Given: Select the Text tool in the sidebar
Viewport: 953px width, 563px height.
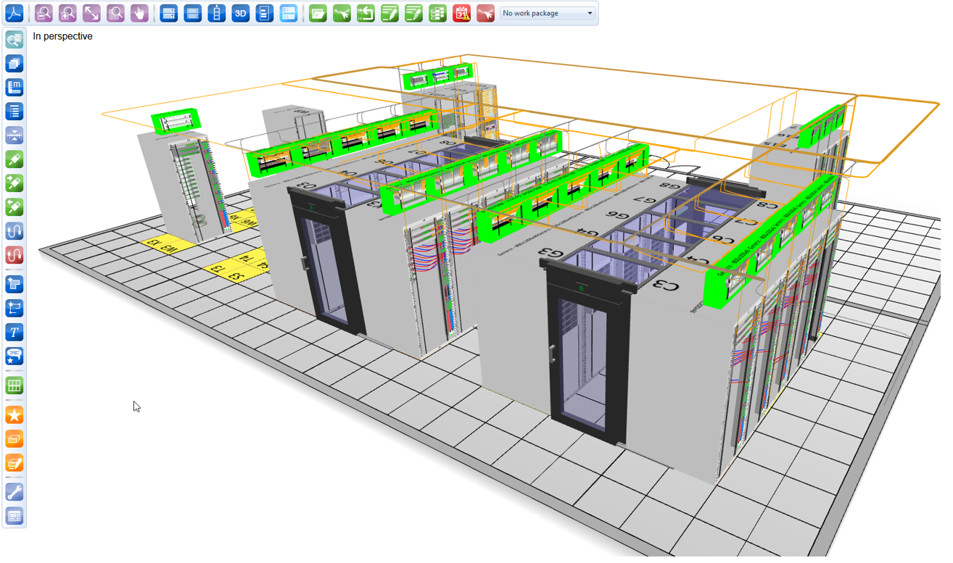Looking at the screenshot, I should [x=15, y=332].
